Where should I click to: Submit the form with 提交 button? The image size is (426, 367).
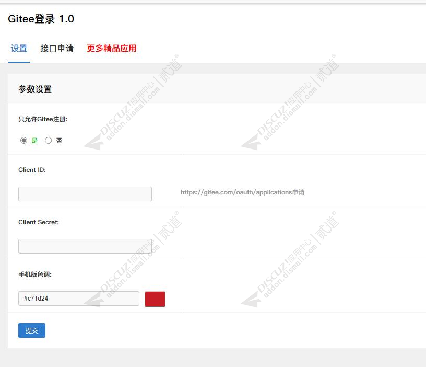click(32, 330)
